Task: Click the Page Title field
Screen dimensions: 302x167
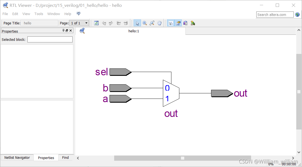Action: tap(39, 23)
